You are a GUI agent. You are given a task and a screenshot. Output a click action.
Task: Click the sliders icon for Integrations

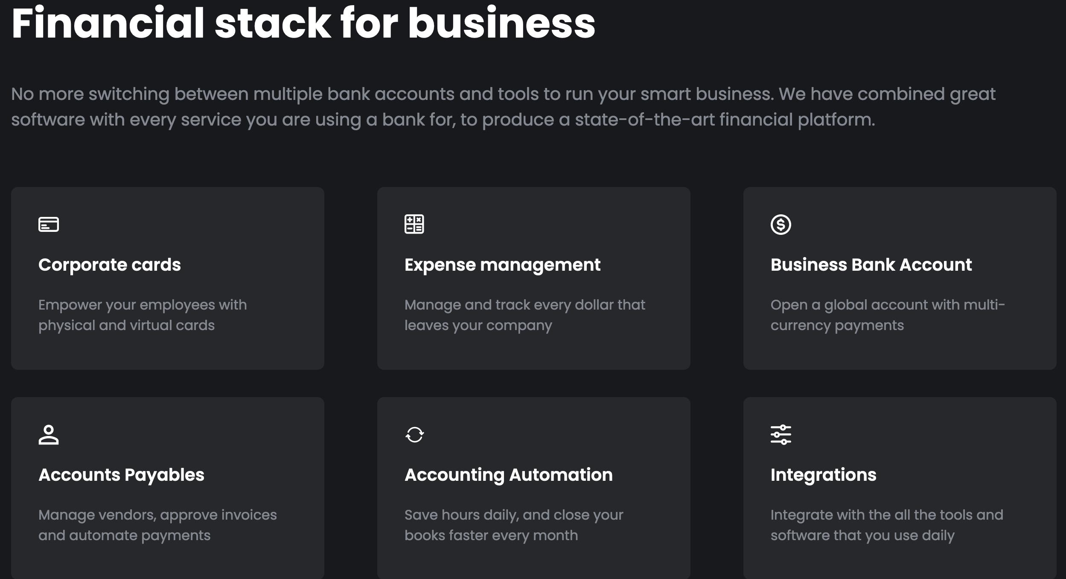[781, 435]
